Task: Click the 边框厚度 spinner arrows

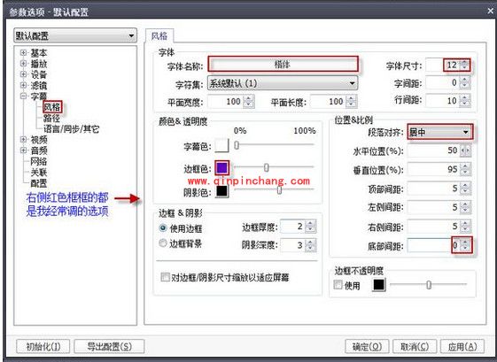Action: pos(310,226)
